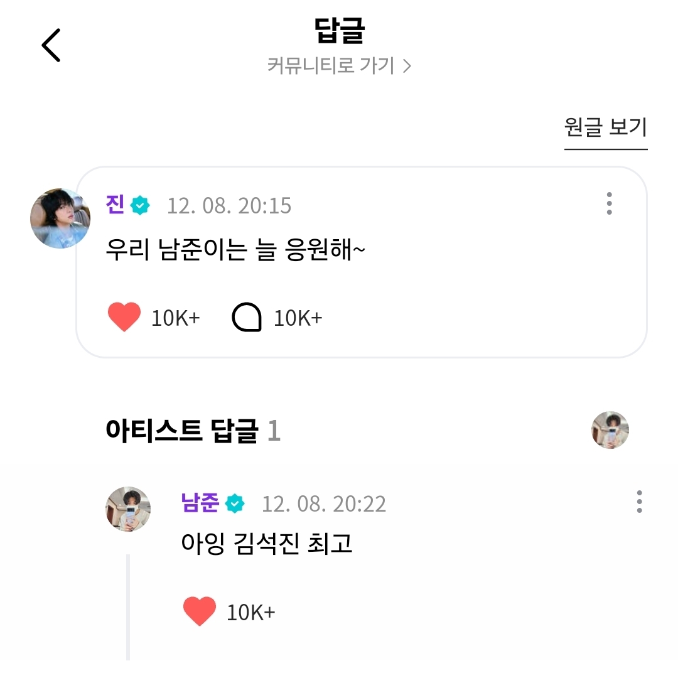Tap the 아티스트 답글 1 section header
Screen dimensions: 678x678
[x=193, y=431]
